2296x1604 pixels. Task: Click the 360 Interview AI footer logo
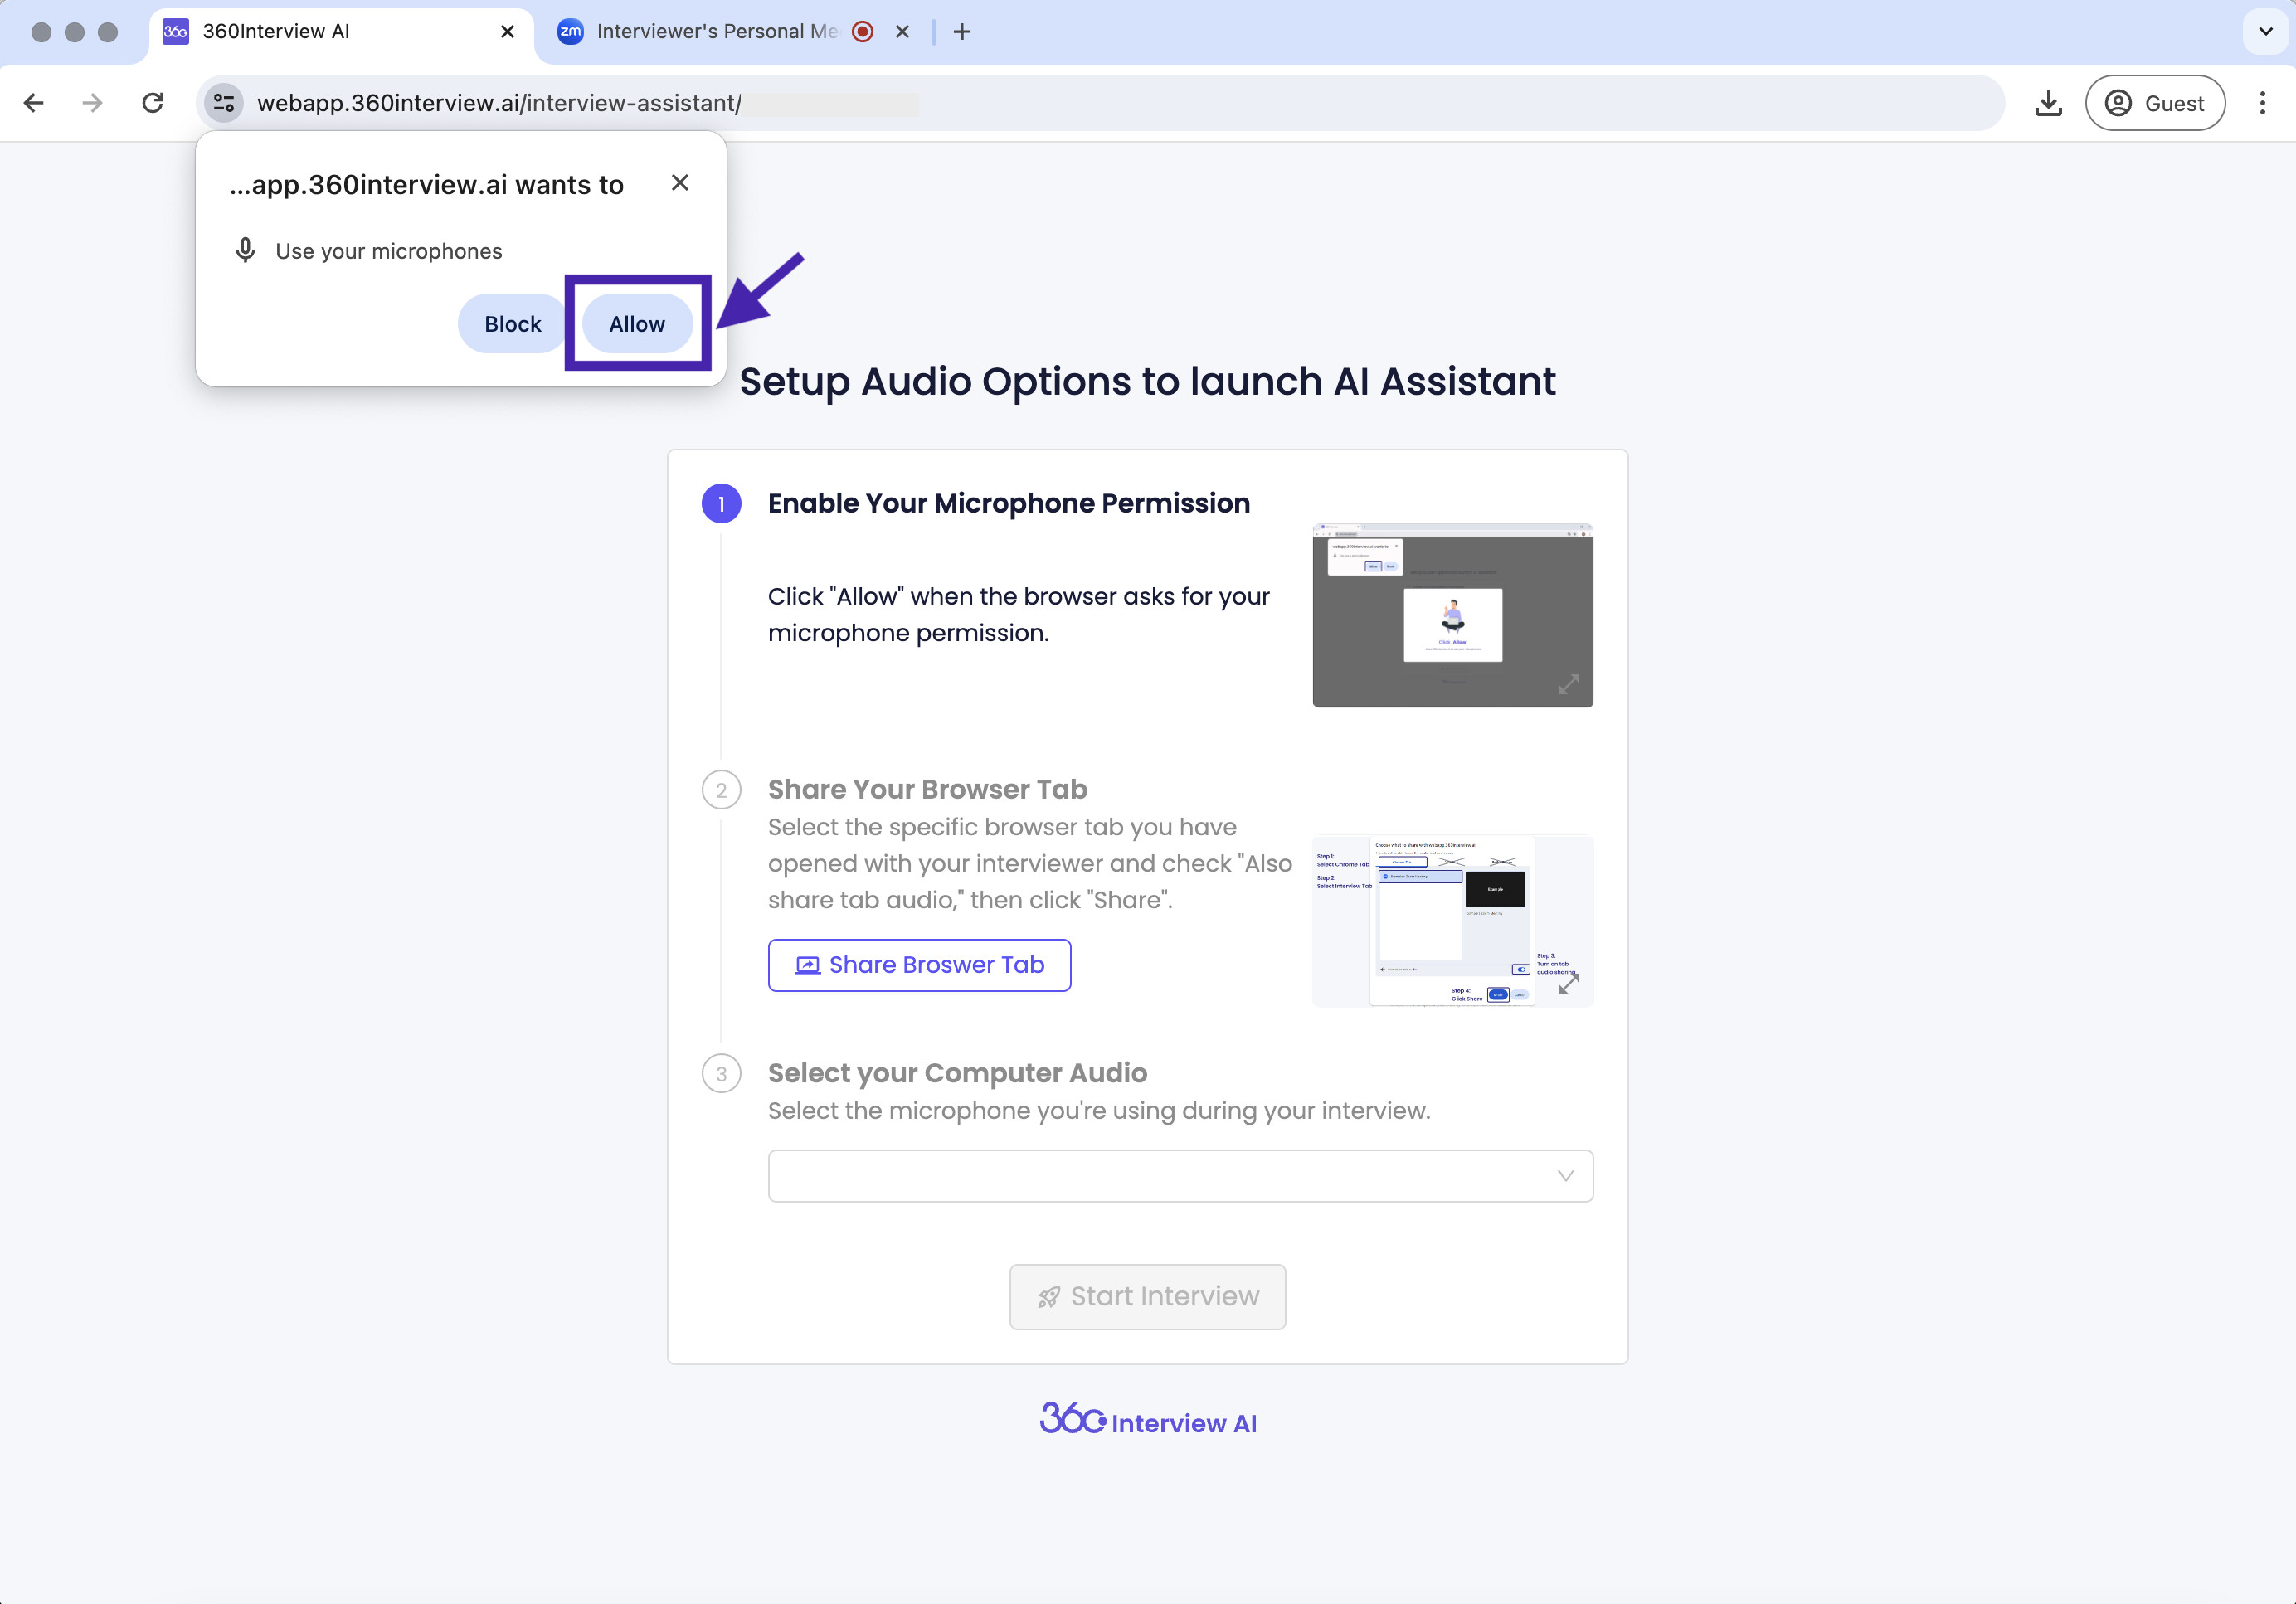tap(1148, 1420)
